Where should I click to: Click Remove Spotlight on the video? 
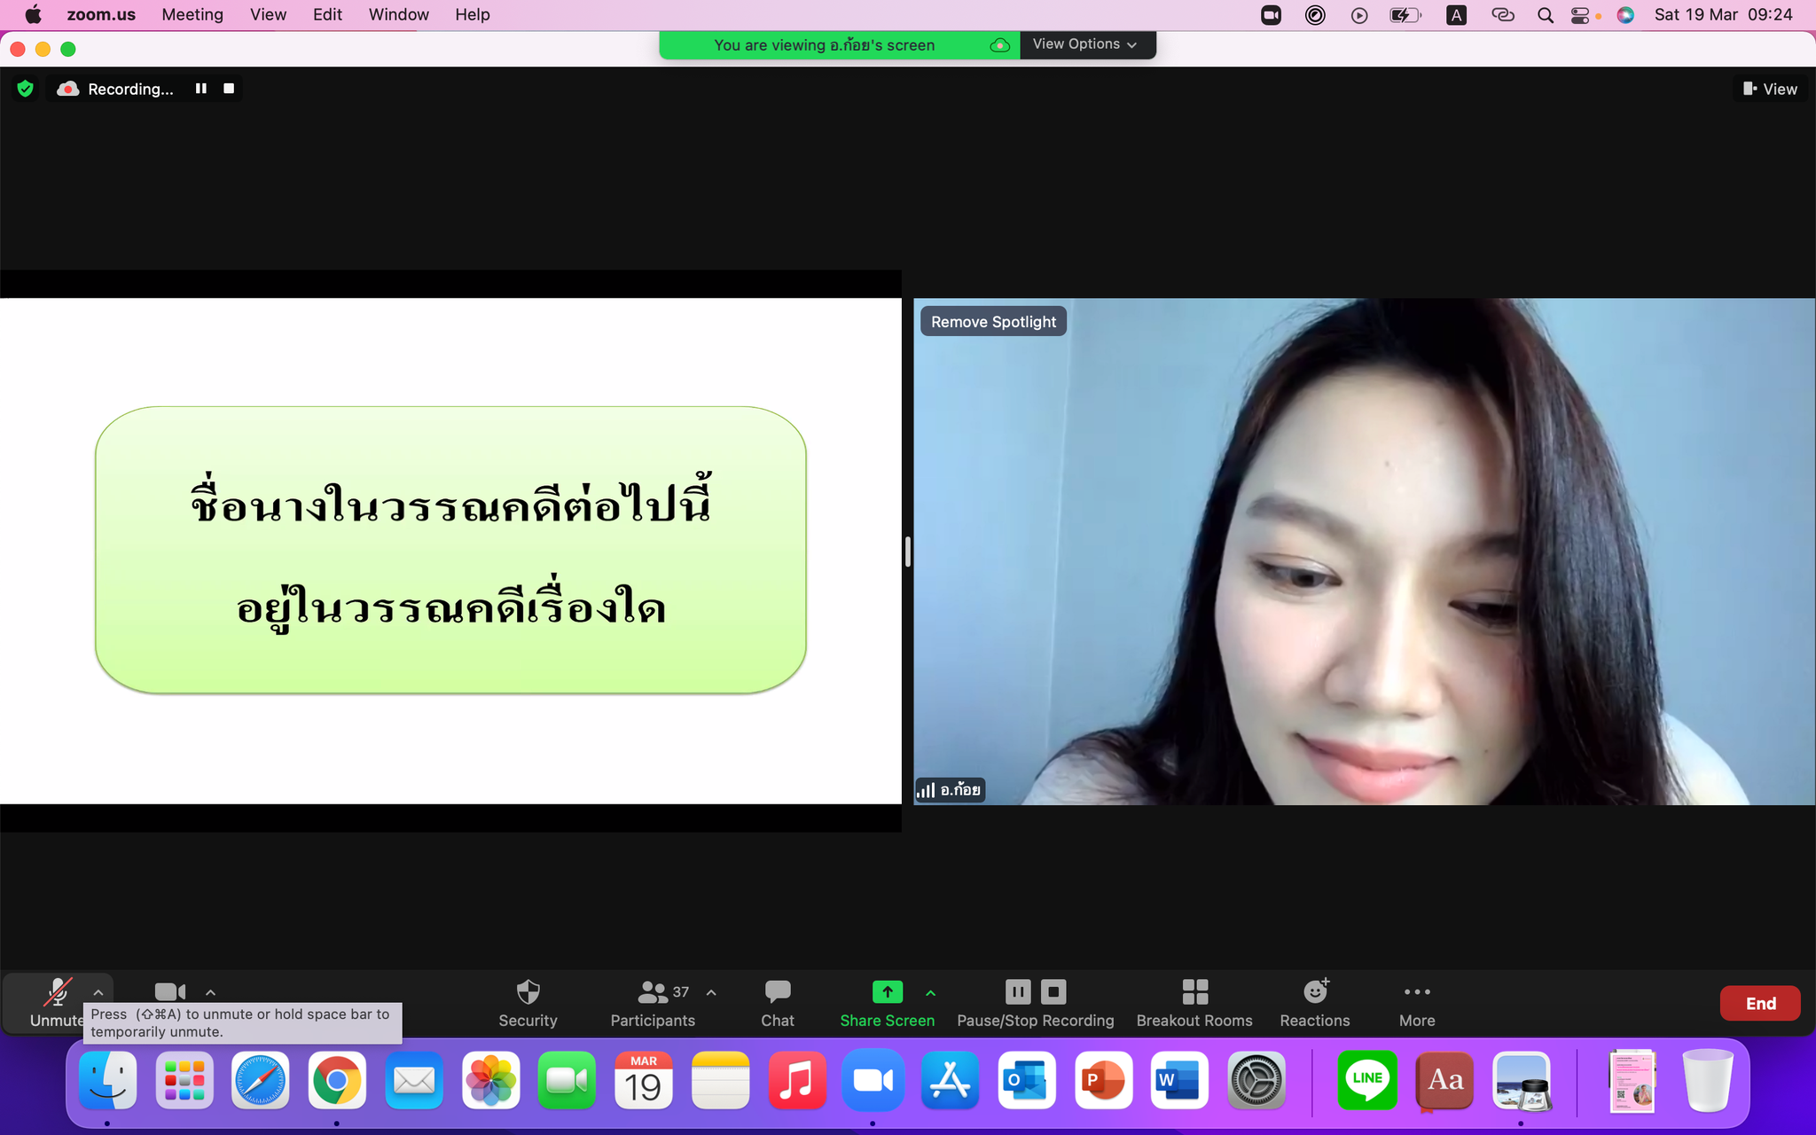pos(993,322)
